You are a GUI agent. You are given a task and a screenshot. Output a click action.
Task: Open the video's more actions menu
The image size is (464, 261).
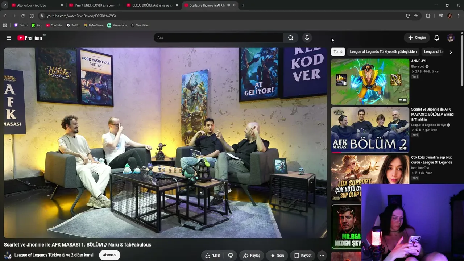(322, 256)
